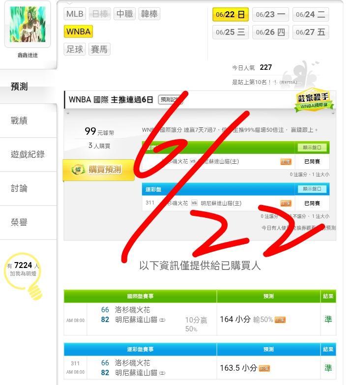Open the 預測記錄 link
The image size is (354, 385).
pyautogui.click(x=170, y=100)
